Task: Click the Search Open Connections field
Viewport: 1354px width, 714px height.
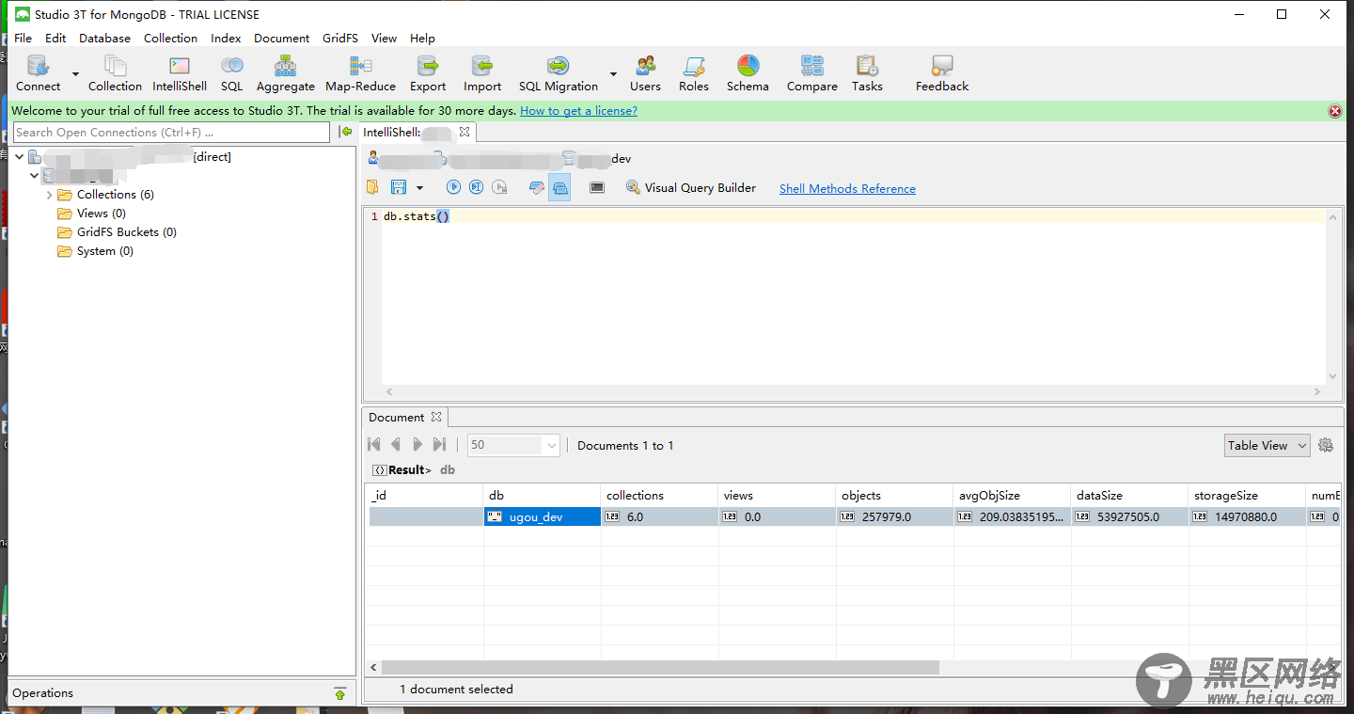Action: coord(171,133)
